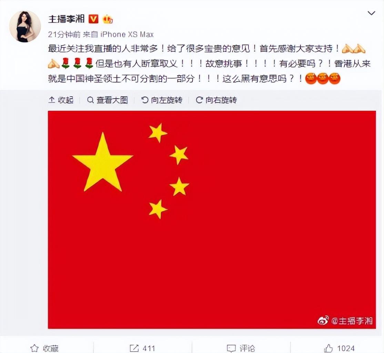This screenshot has height=353, width=384.
Task: Click the expanded red flag image
Action: [x=212, y=220]
